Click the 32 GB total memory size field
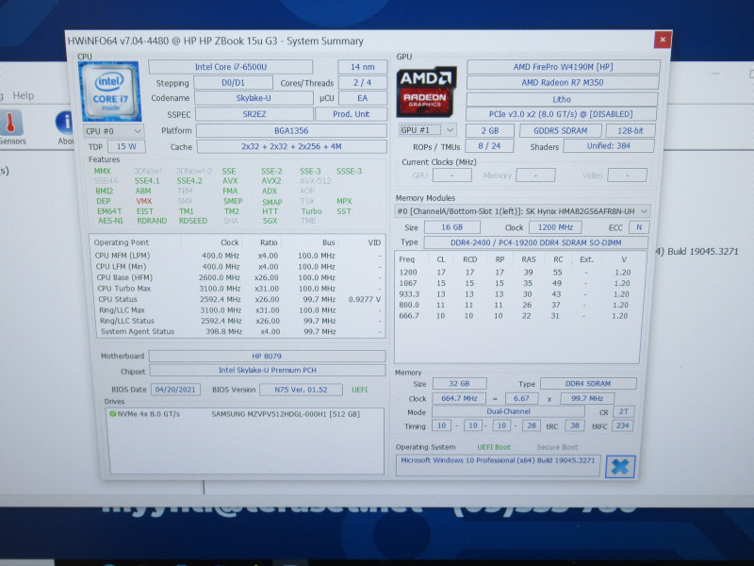This screenshot has width=754, height=566. click(x=459, y=384)
